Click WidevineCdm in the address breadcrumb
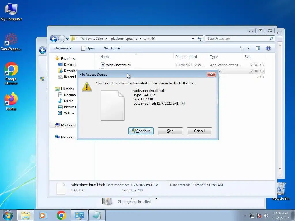The width and height of the screenshot is (295, 221). (92, 39)
